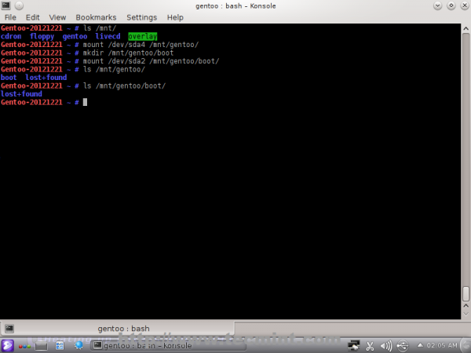Viewport: 471px width, 353px height.
Task: Open the Settings menu
Action: click(141, 16)
